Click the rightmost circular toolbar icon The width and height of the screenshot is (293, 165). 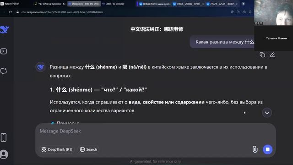coord(250,12)
